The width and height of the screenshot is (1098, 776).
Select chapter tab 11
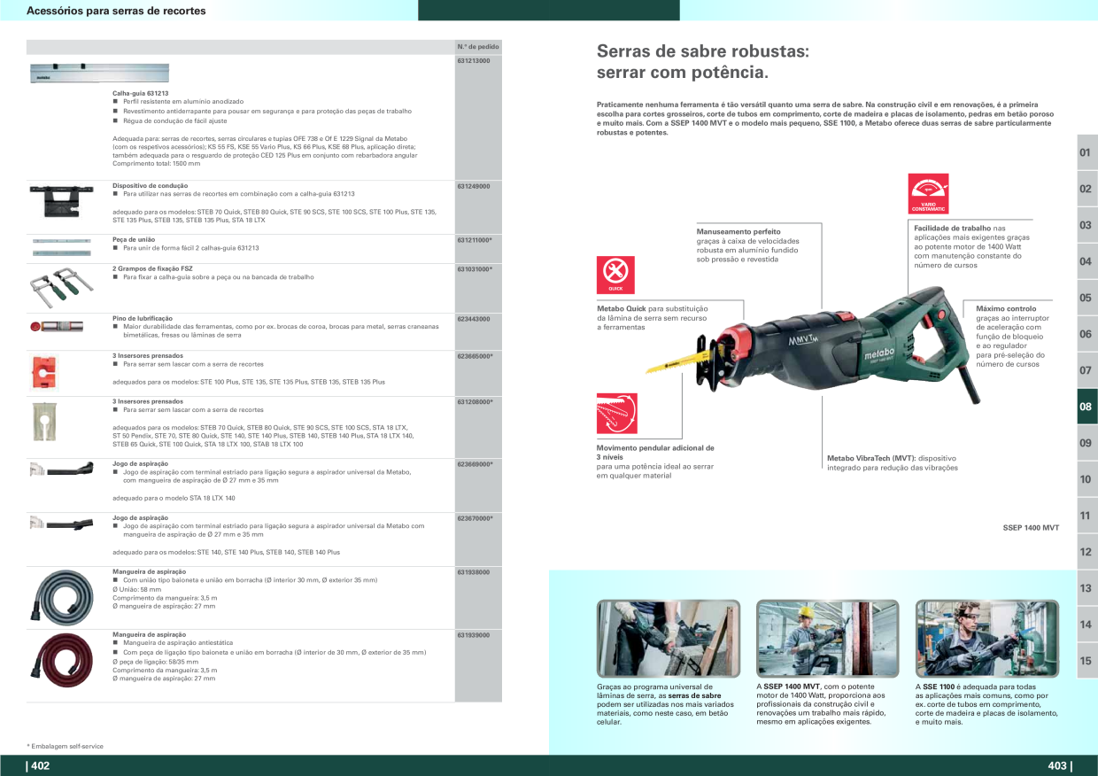tap(1086, 516)
